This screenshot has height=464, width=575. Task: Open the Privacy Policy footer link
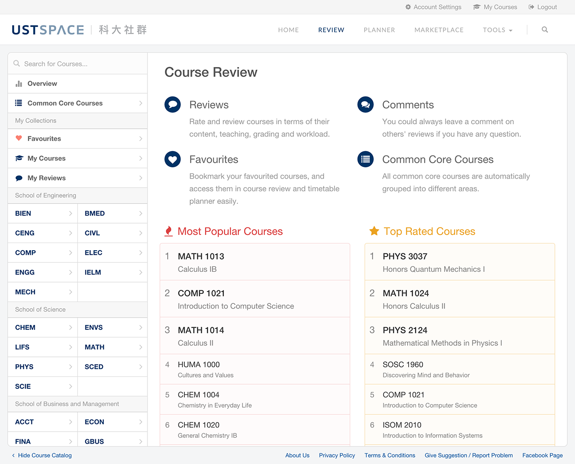click(x=337, y=455)
